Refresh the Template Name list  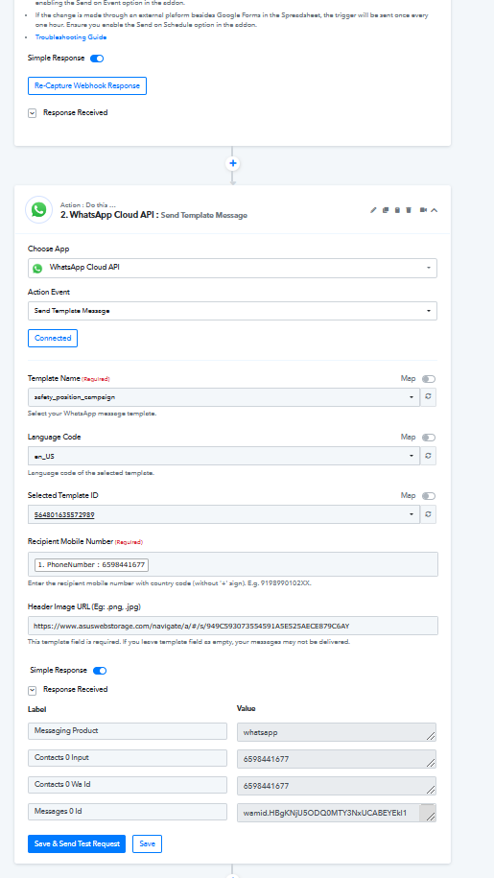pyautogui.click(x=428, y=397)
